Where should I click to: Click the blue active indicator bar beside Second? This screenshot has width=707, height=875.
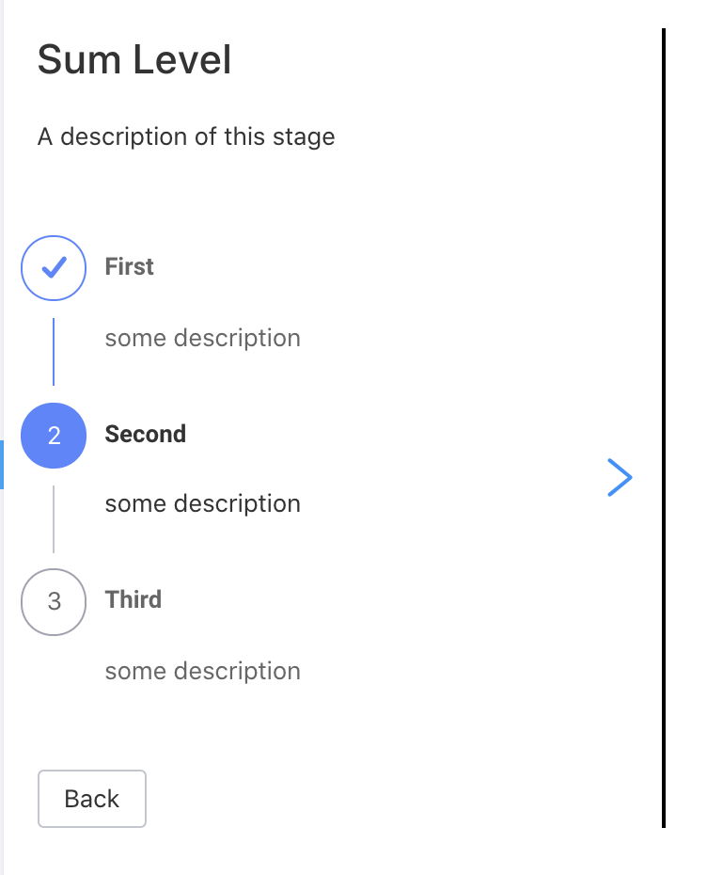click(x=2, y=465)
